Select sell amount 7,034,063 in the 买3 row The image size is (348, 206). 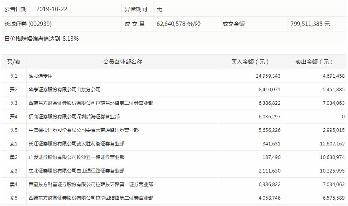[334, 103]
